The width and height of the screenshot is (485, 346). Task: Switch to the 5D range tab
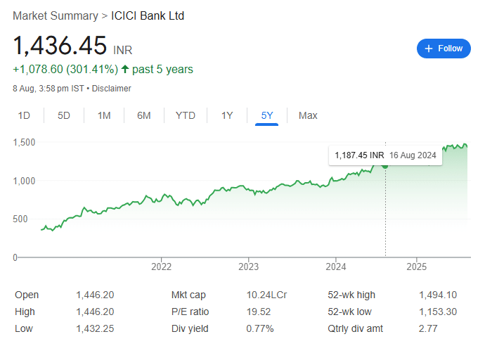coord(64,116)
